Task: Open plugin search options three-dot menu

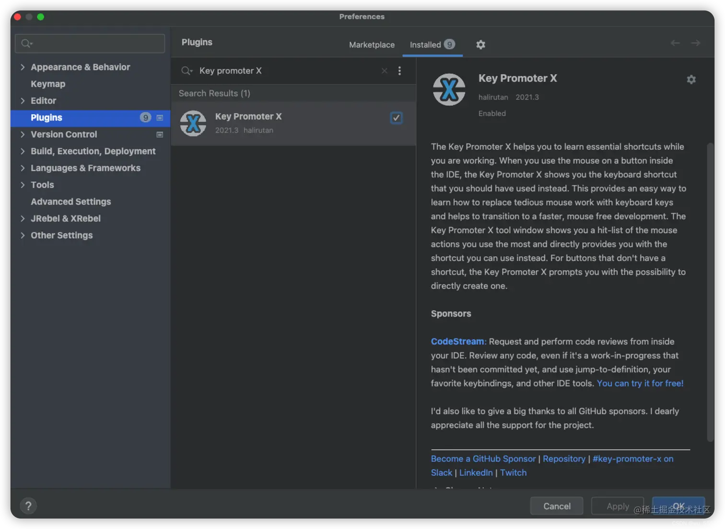Action: click(399, 71)
